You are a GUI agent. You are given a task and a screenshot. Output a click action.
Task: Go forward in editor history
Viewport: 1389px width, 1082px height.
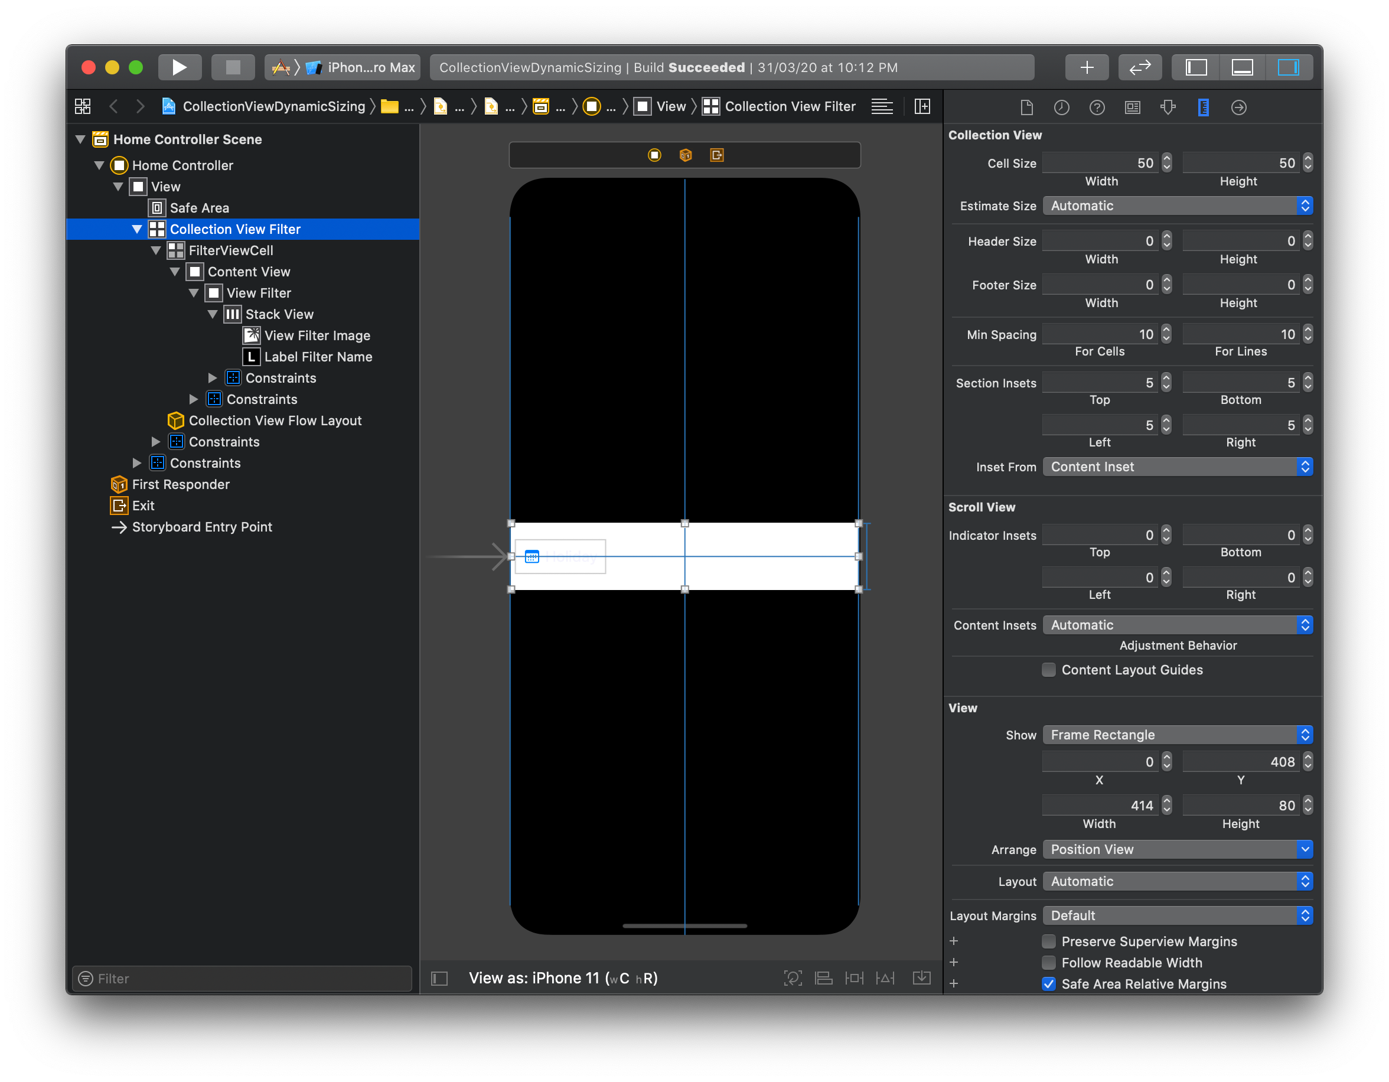click(140, 106)
